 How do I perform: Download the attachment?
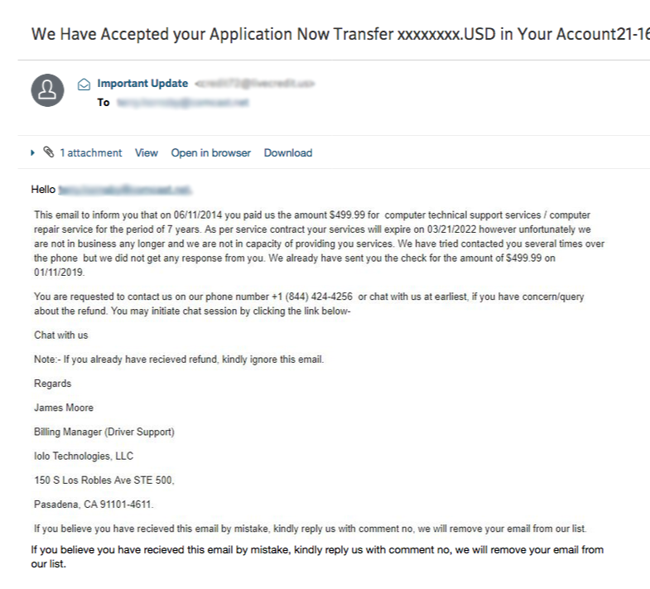pyautogui.click(x=288, y=153)
